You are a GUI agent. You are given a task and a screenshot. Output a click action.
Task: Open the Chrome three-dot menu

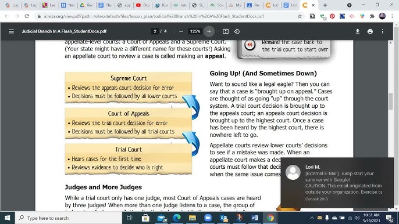pyautogui.click(x=392, y=16)
